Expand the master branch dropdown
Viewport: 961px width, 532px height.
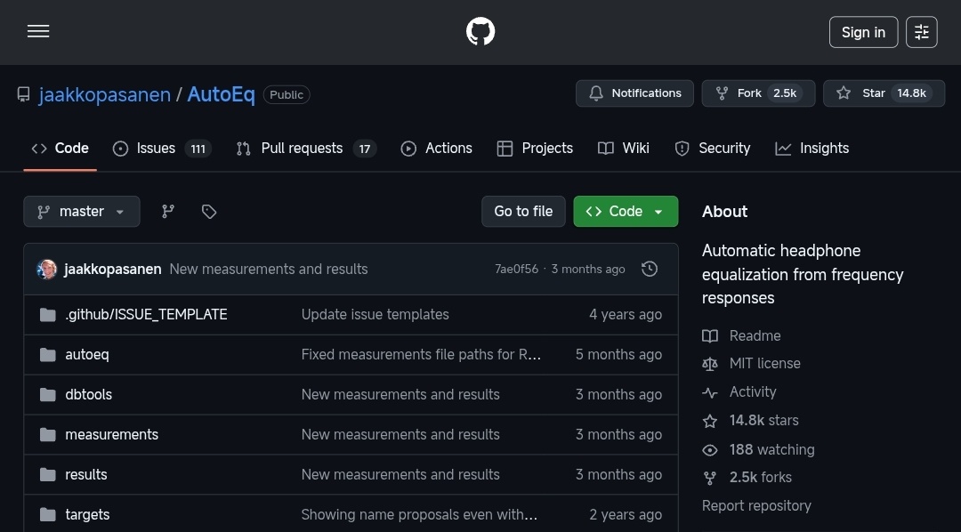click(x=82, y=212)
